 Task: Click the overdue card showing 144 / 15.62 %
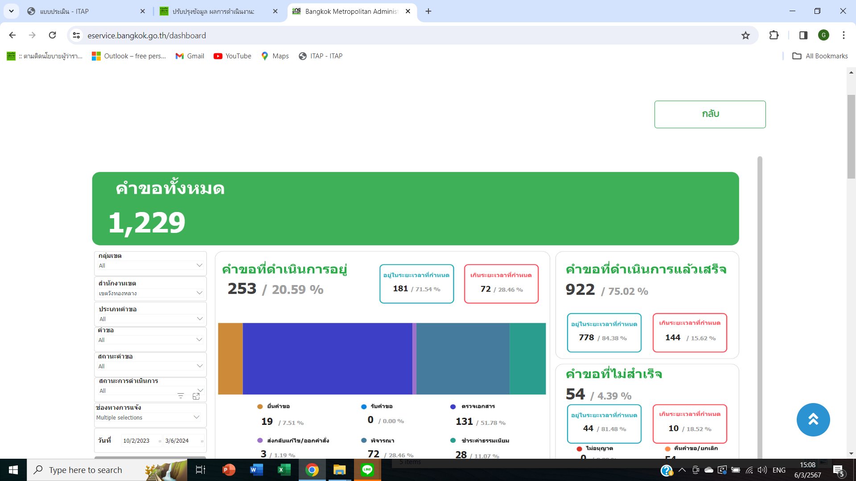click(690, 333)
